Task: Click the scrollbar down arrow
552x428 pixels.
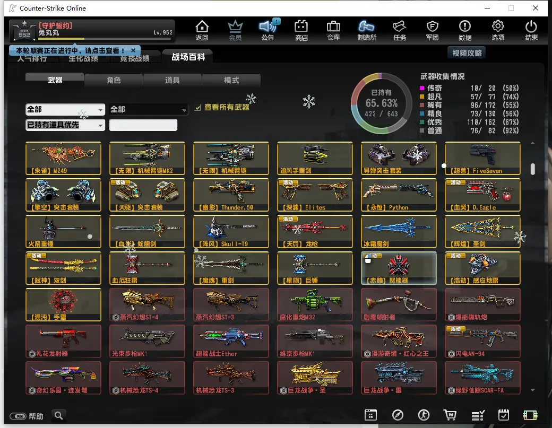Action: (533, 390)
